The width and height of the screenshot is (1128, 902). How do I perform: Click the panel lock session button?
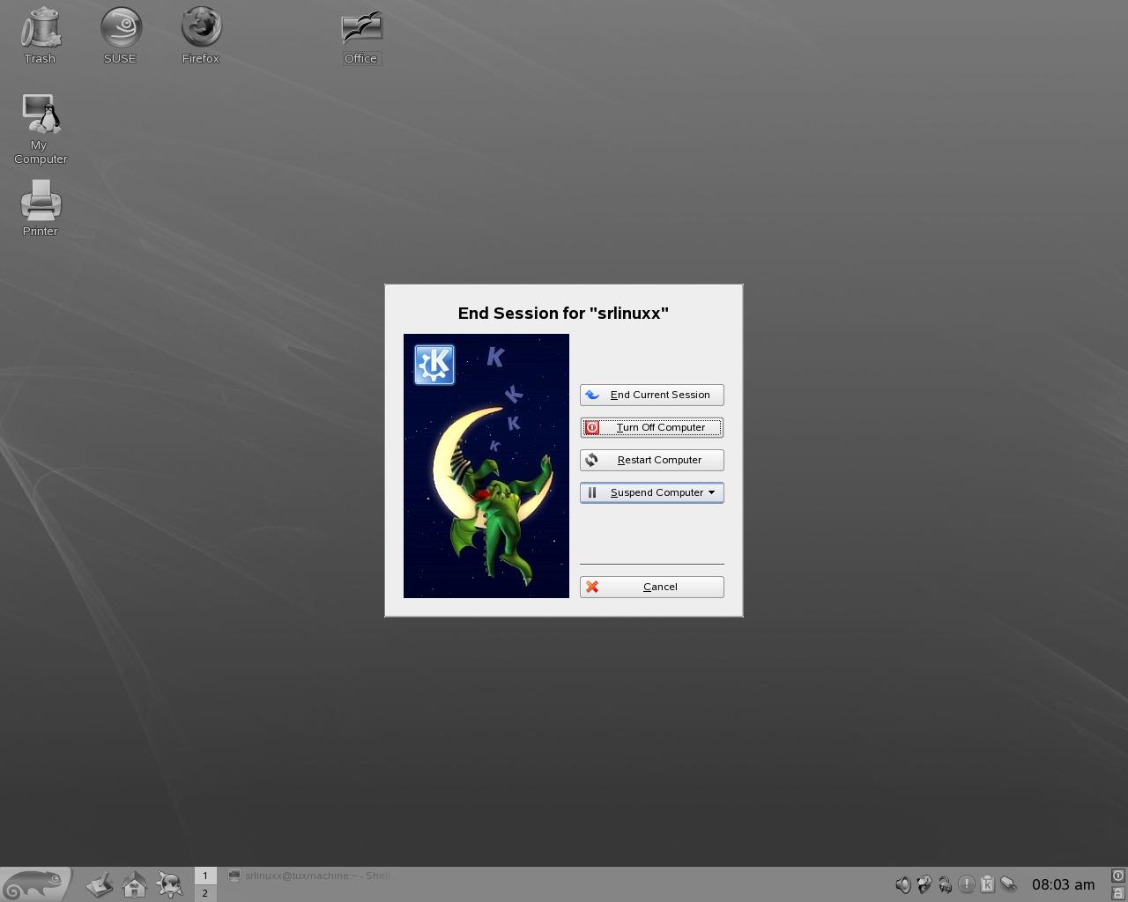[x=1118, y=893]
